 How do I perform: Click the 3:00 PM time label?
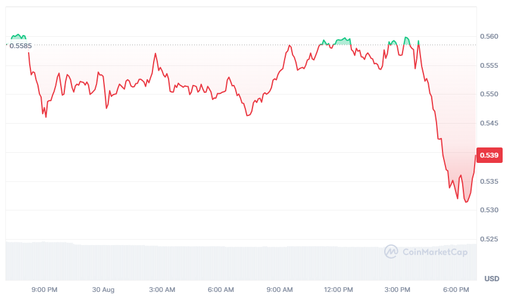(397, 290)
